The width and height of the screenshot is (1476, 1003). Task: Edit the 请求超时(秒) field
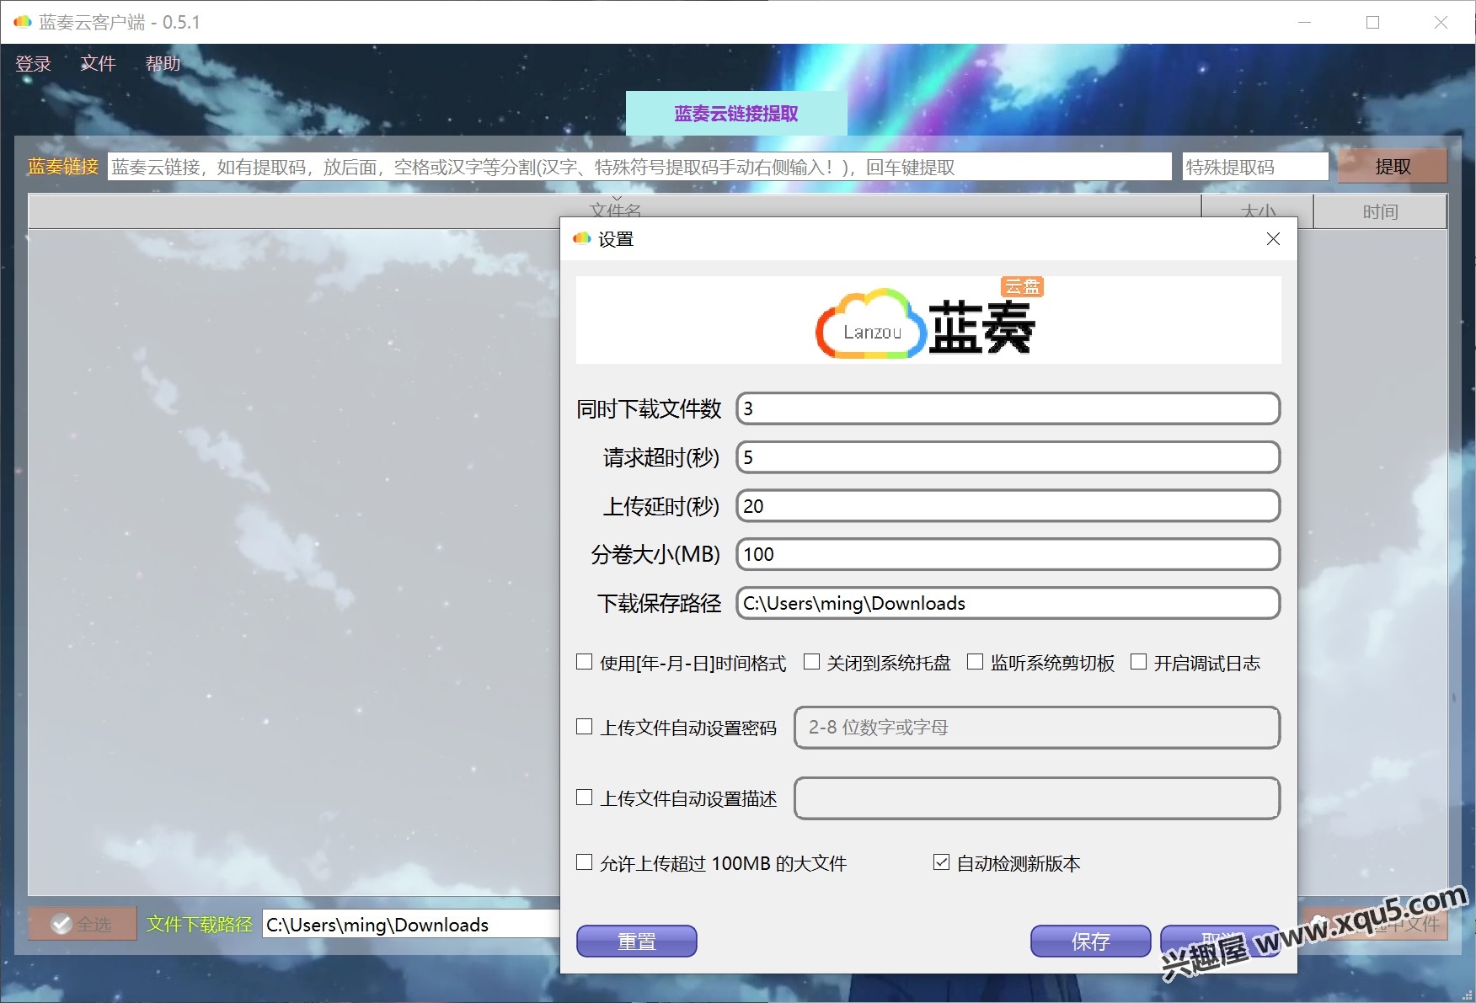(1008, 457)
